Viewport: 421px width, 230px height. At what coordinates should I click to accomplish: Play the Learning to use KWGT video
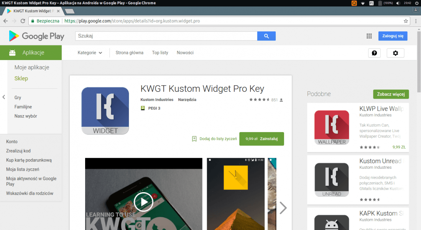[x=143, y=202]
